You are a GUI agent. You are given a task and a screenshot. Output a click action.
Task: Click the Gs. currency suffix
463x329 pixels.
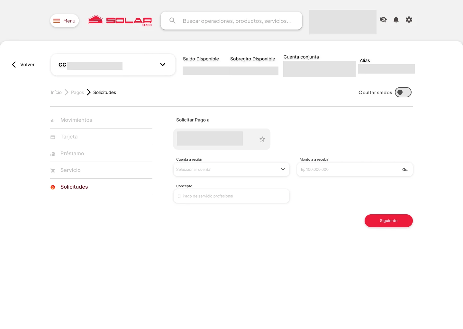coord(405,170)
